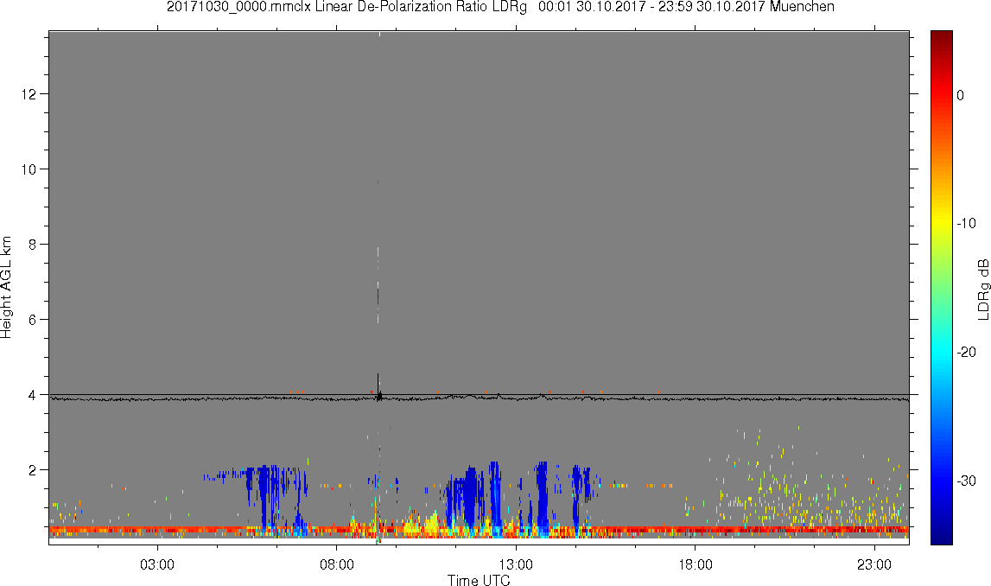Click the 23:00 time tick label
The width and height of the screenshot is (991, 586).
[x=874, y=564]
